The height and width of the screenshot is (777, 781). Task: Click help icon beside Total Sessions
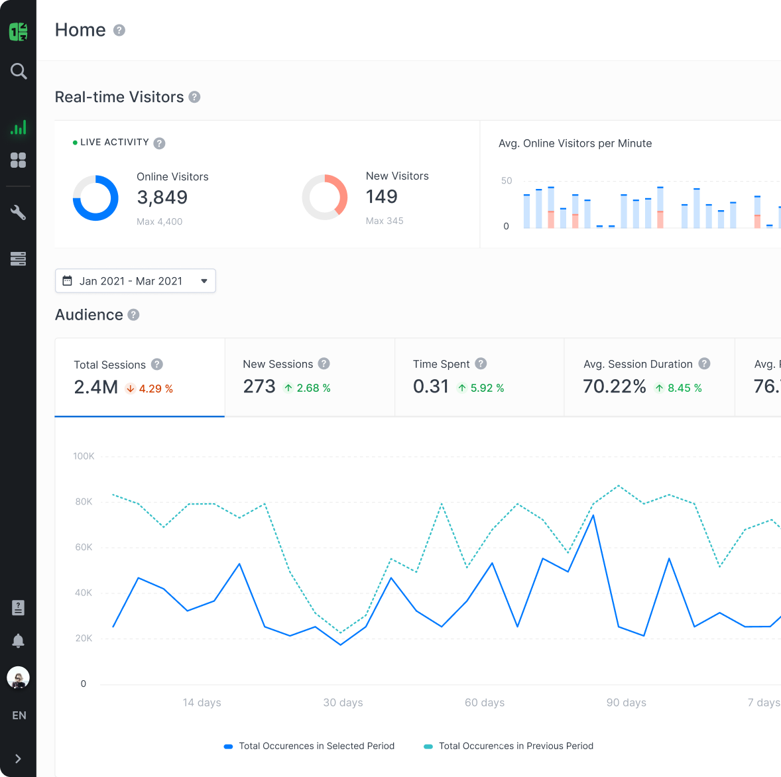pyautogui.click(x=157, y=365)
